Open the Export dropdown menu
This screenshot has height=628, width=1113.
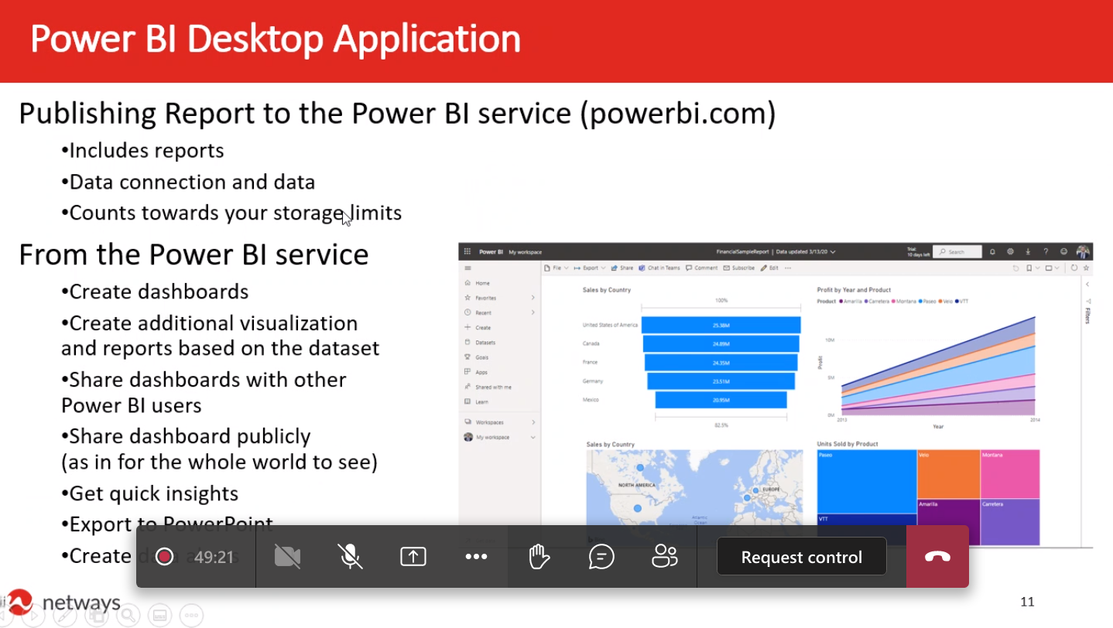click(x=588, y=268)
